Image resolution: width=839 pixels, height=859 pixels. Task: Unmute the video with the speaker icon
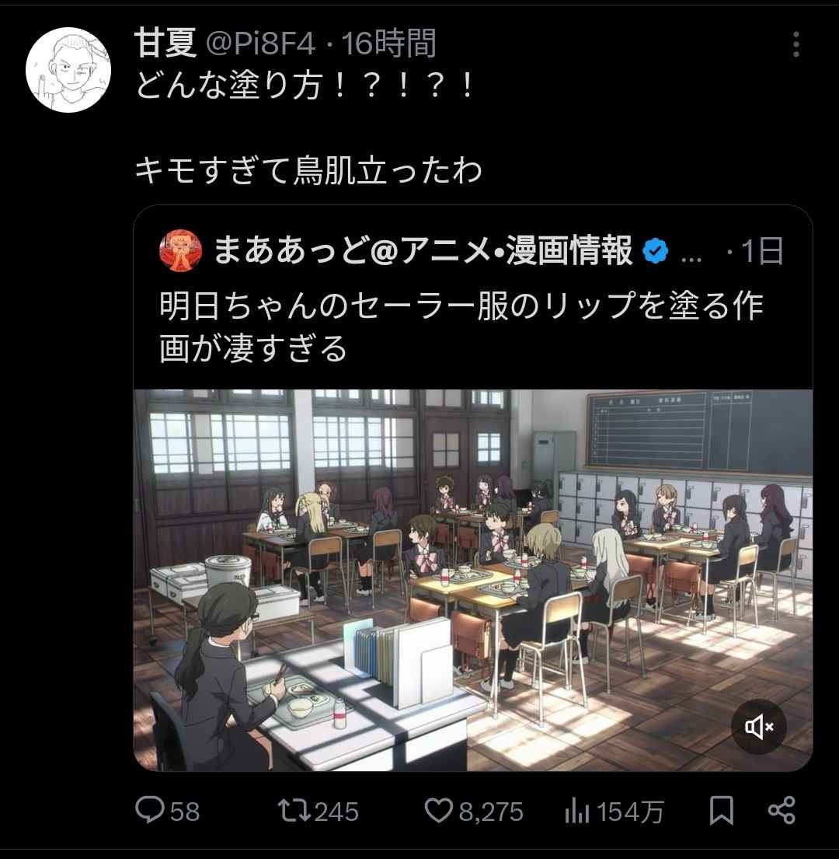pos(758,726)
